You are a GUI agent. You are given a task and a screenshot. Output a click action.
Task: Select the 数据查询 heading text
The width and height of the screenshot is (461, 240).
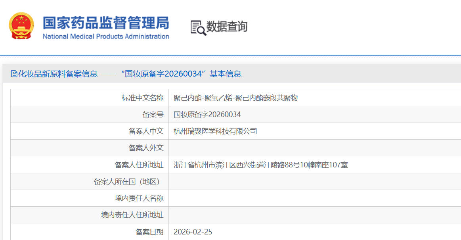pyautogui.click(x=227, y=27)
